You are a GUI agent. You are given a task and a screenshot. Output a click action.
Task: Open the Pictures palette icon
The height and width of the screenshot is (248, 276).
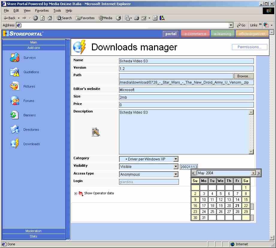14,86
